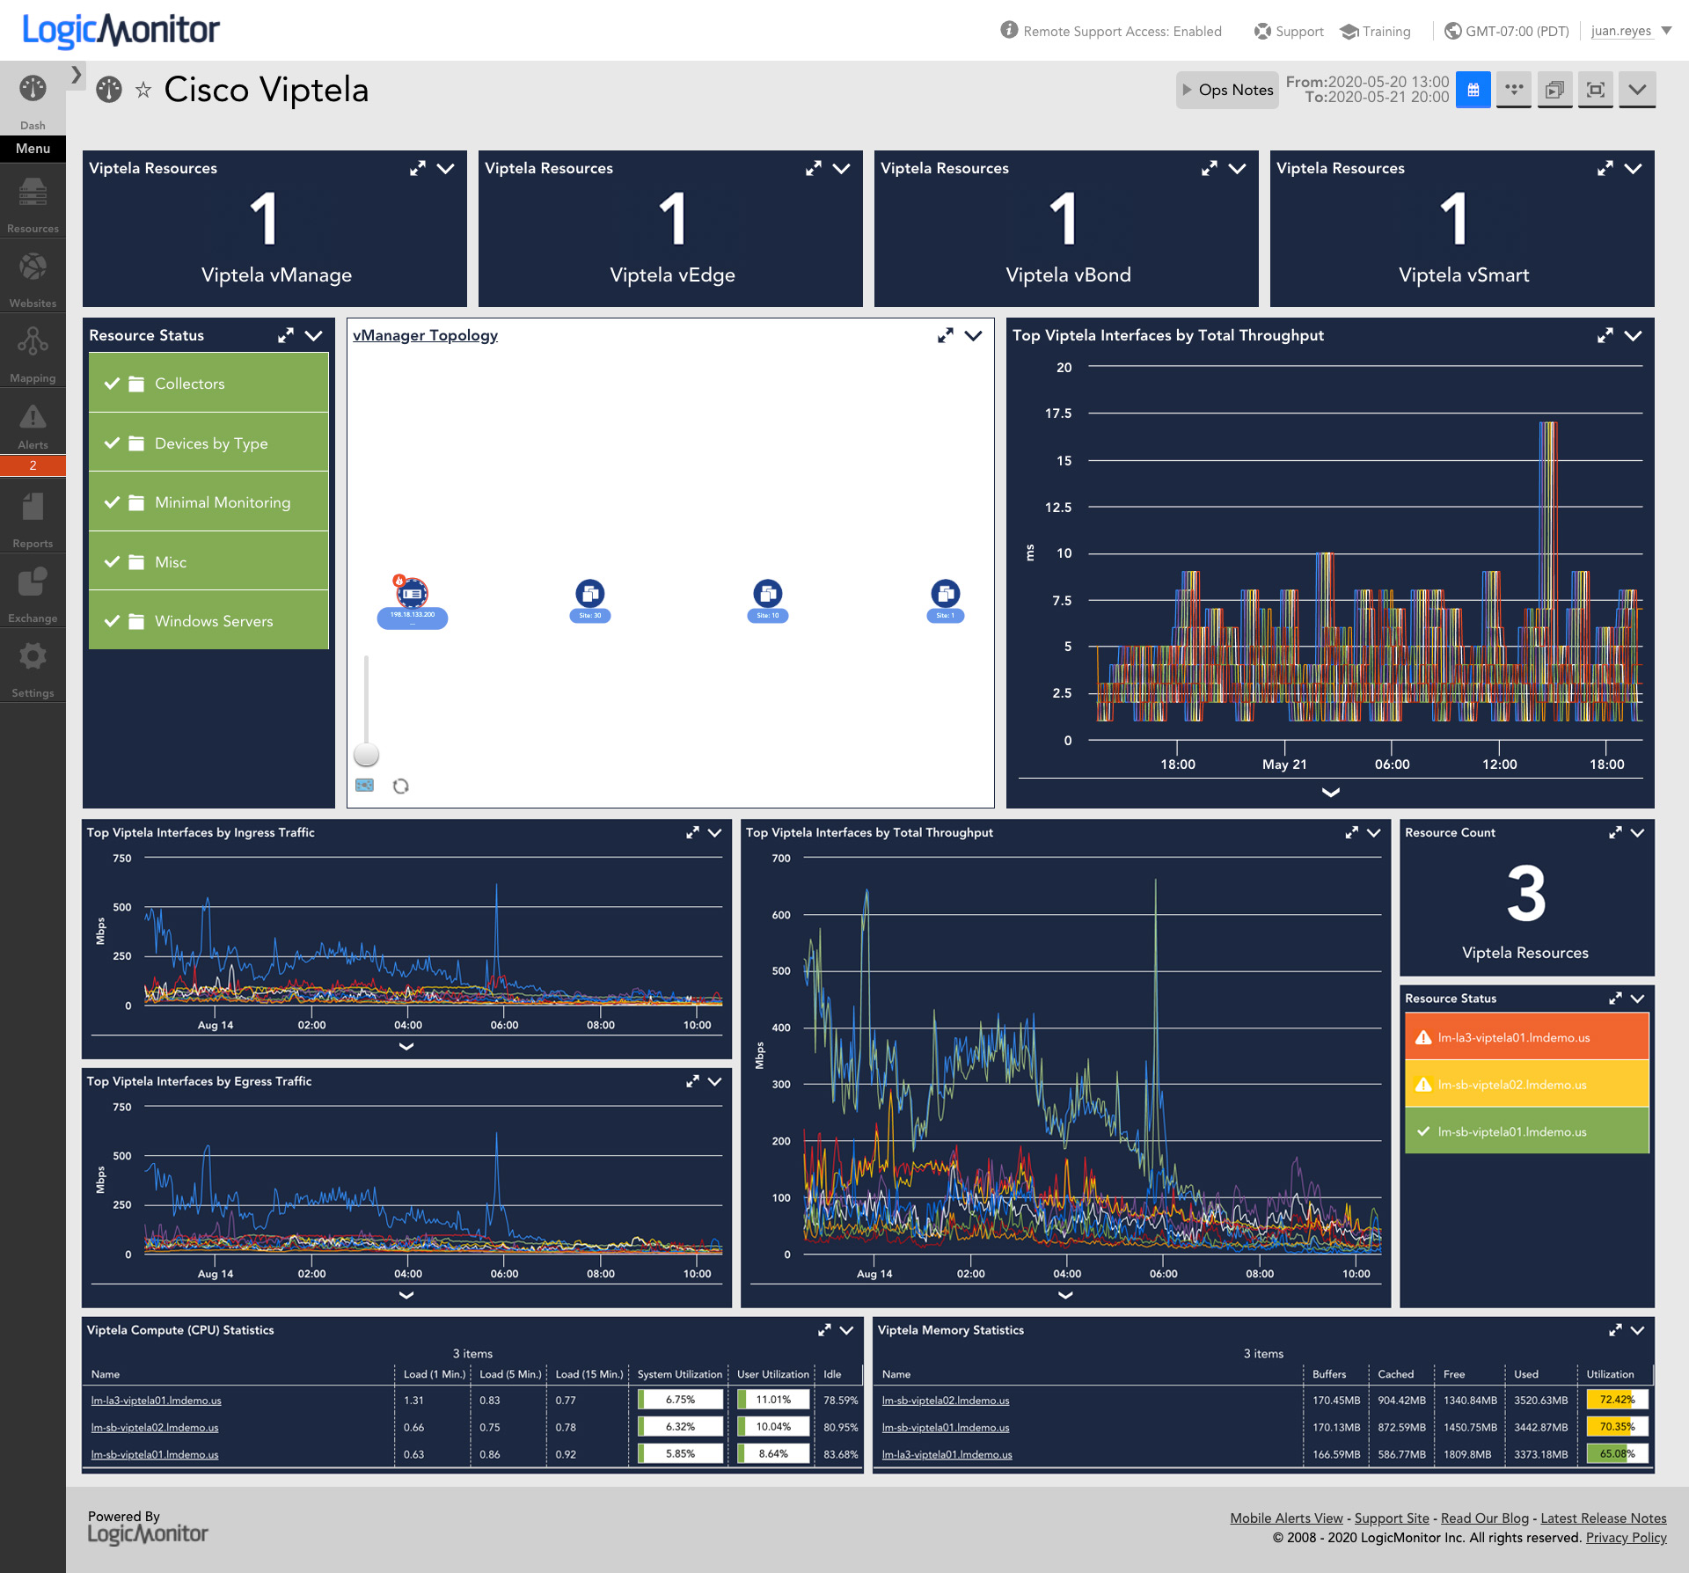Image resolution: width=1689 pixels, height=1573 pixels.
Task: Select lm-sb-viptela01.lmdemo.us green status row
Action: [1527, 1130]
